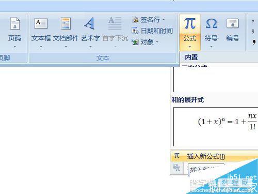Click the save-selection-to-gallery icon below Insert New Equation

pos(177,168)
